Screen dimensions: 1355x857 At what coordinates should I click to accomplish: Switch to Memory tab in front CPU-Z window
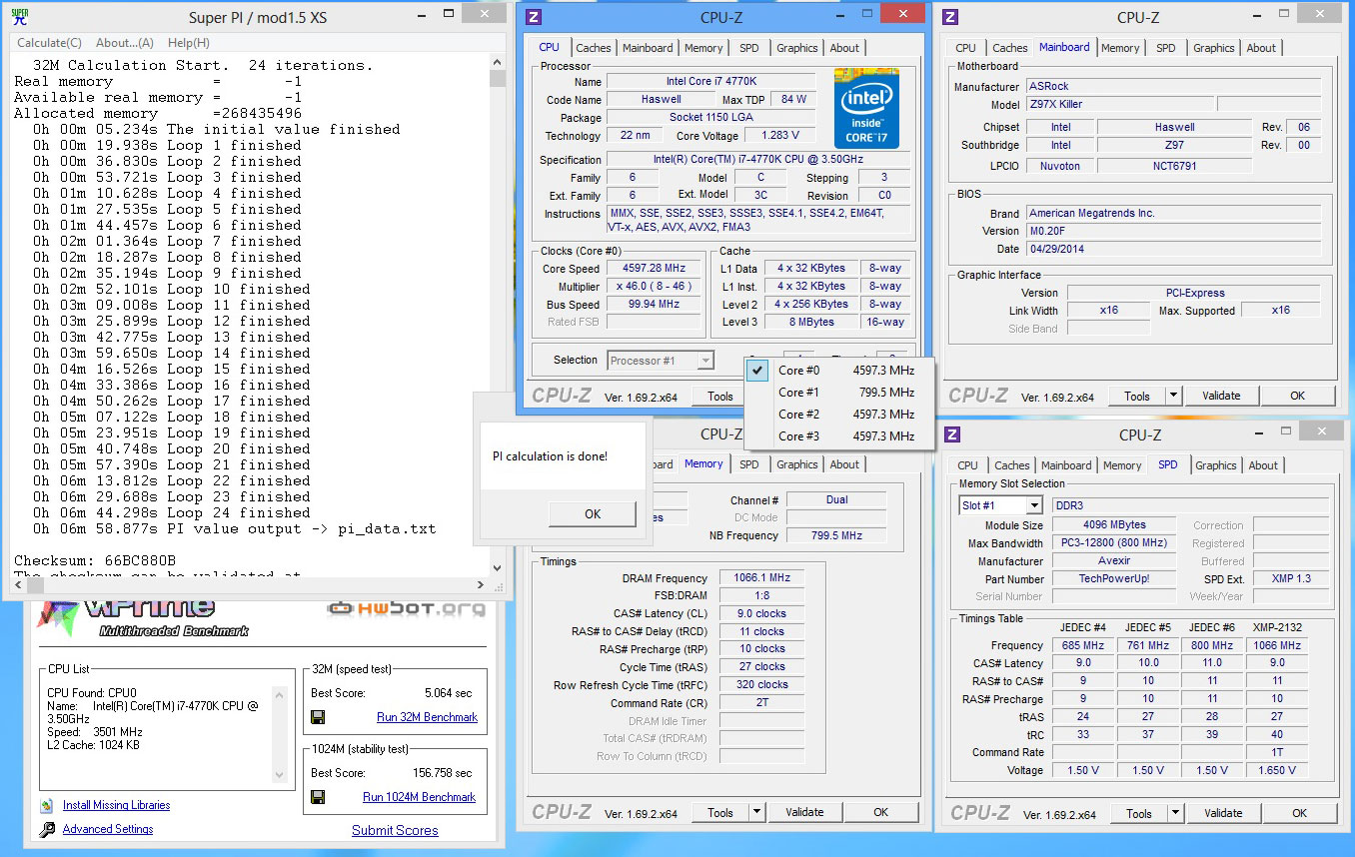[x=703, y=48]
